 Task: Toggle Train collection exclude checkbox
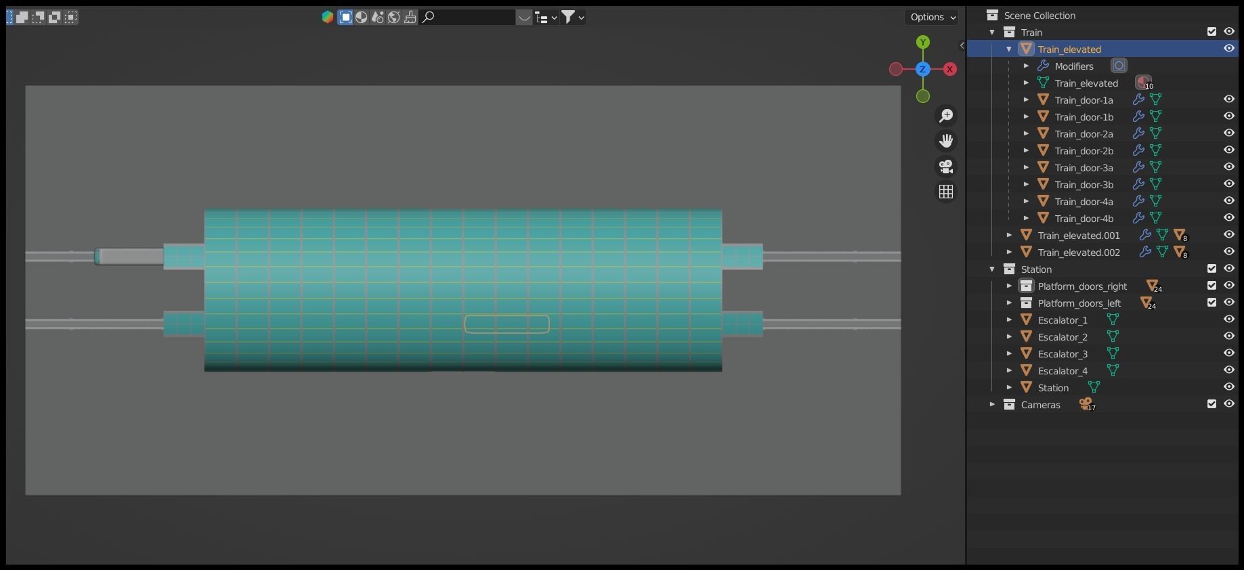pos(1212,32)
